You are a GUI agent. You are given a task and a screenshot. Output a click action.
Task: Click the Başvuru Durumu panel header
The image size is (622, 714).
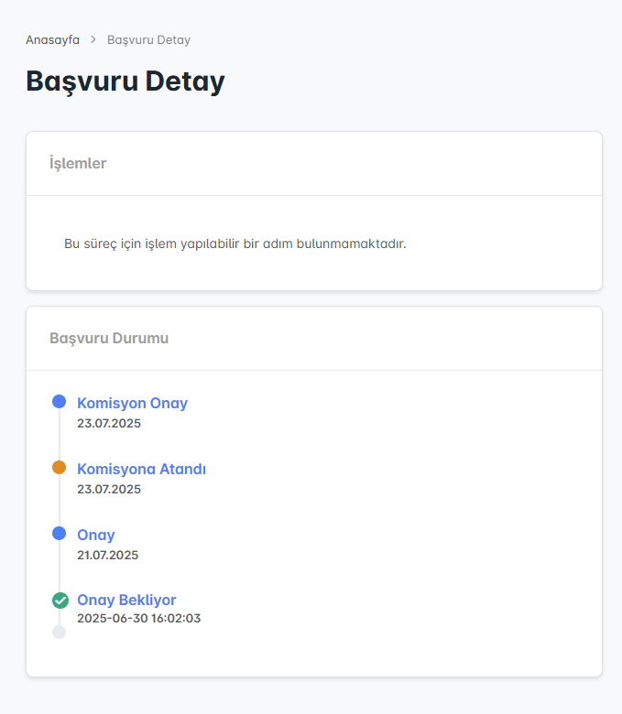[x=109, y=339]
